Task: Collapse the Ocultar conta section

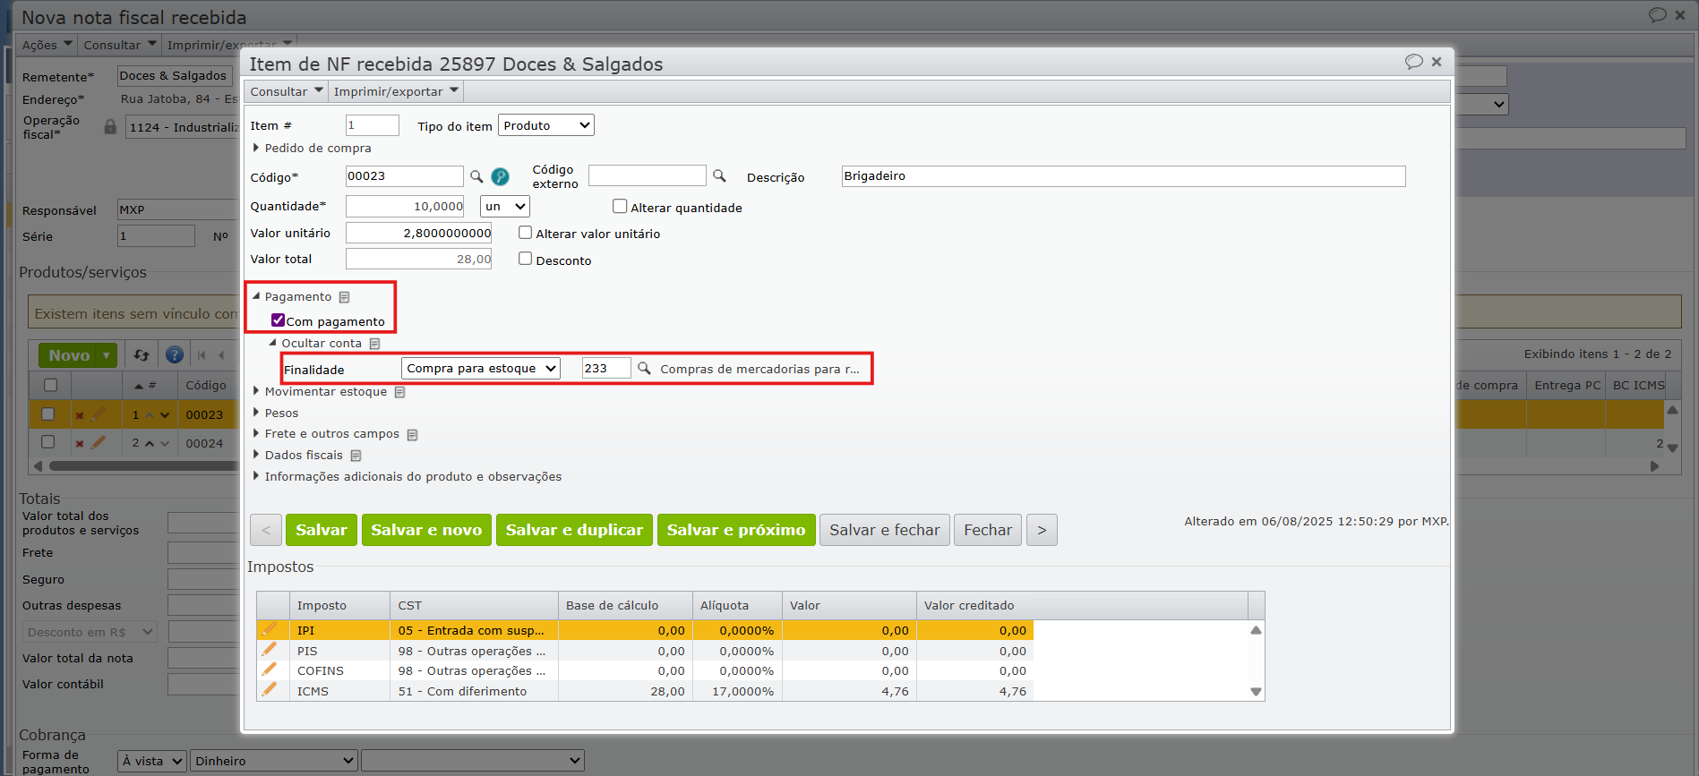Action: (x=273, y=343)
